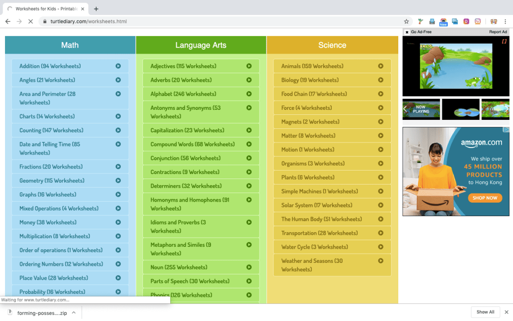The image size is (513, 321).
Task: Expand the Animals worksheets arrow
Action: click(x=381, y=66)
